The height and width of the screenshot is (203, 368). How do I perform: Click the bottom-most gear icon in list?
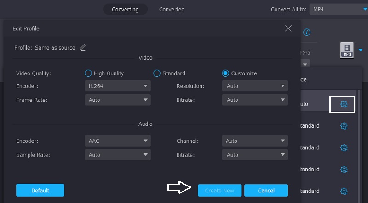tap(344, 191)
